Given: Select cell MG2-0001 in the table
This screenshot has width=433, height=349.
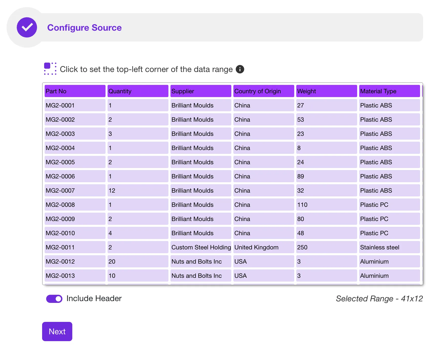Looking at the screenshot, I should (x=75, y=105).
